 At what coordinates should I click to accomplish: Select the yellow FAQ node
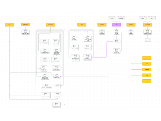[147, 58]
